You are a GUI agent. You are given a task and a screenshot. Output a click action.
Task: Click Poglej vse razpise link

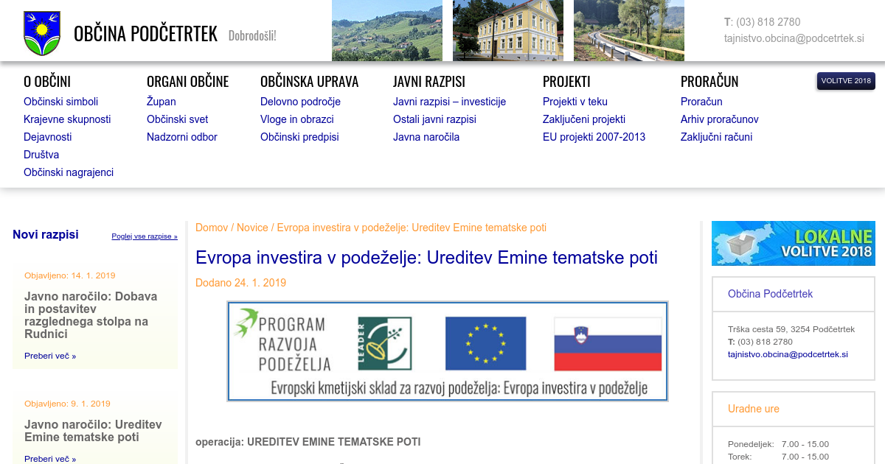point(145,236)
